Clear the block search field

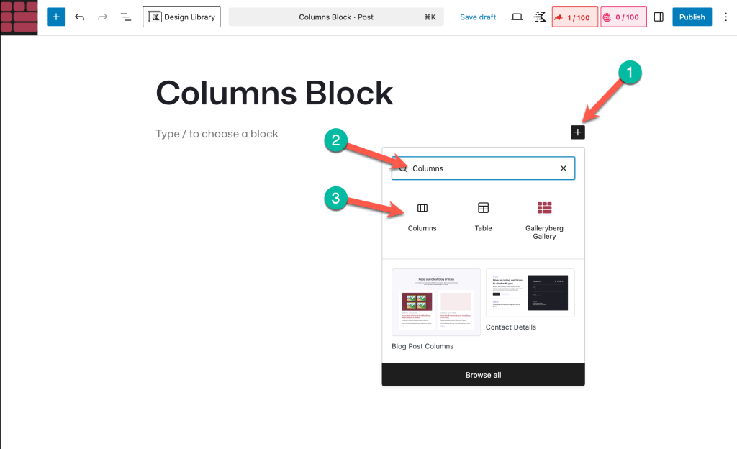(x=564, y=168)
